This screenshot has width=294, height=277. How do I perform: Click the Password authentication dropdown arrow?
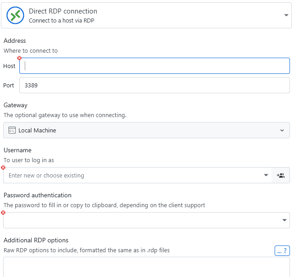(285, 220)
